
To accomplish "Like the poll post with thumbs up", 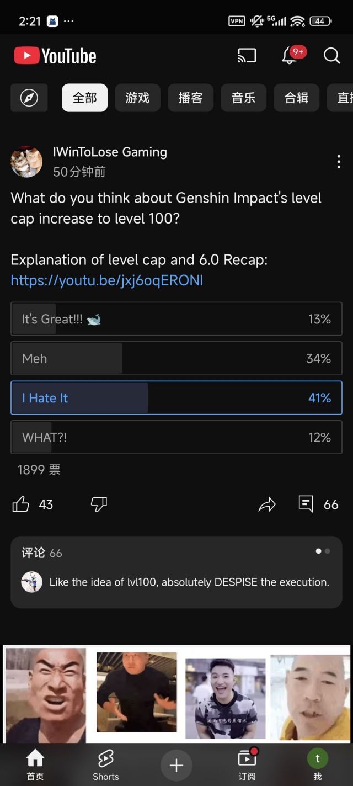I will pos(21,504).
